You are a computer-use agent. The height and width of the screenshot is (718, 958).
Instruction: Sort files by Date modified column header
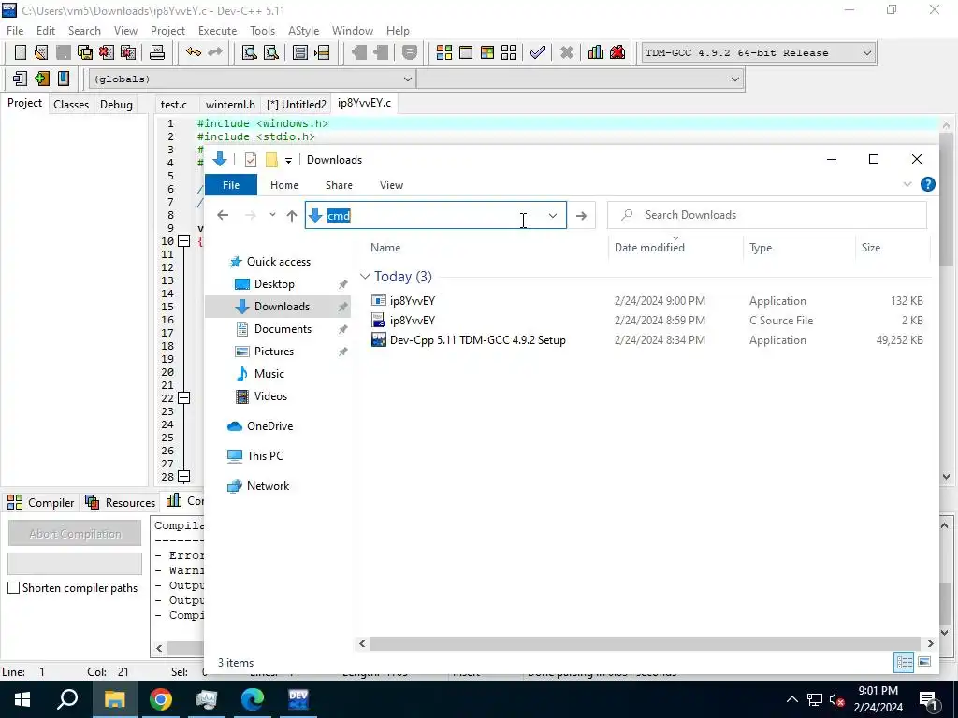649,247
